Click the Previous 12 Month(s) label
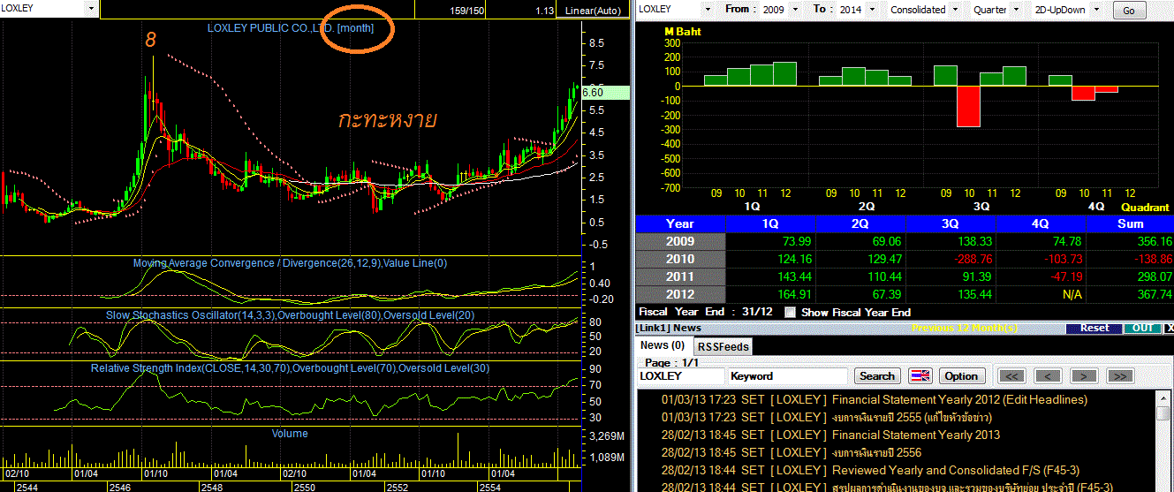 point(965,328)
